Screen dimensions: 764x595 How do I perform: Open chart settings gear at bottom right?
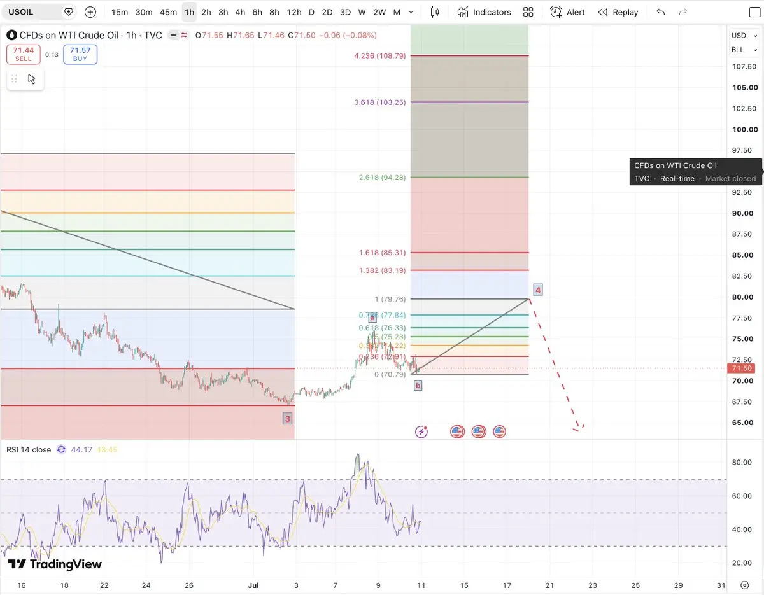[744, 585]
